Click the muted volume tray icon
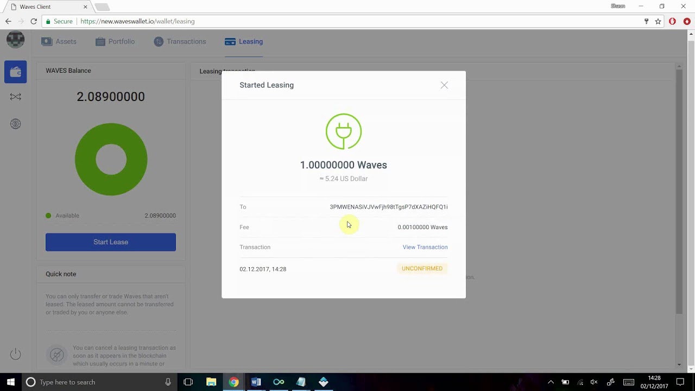Image resolution: width=695 pixels, height=391 pixels. tap(594, 382)
